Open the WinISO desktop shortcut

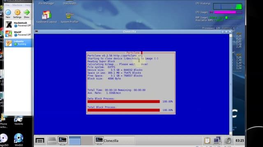coord(18,140)
